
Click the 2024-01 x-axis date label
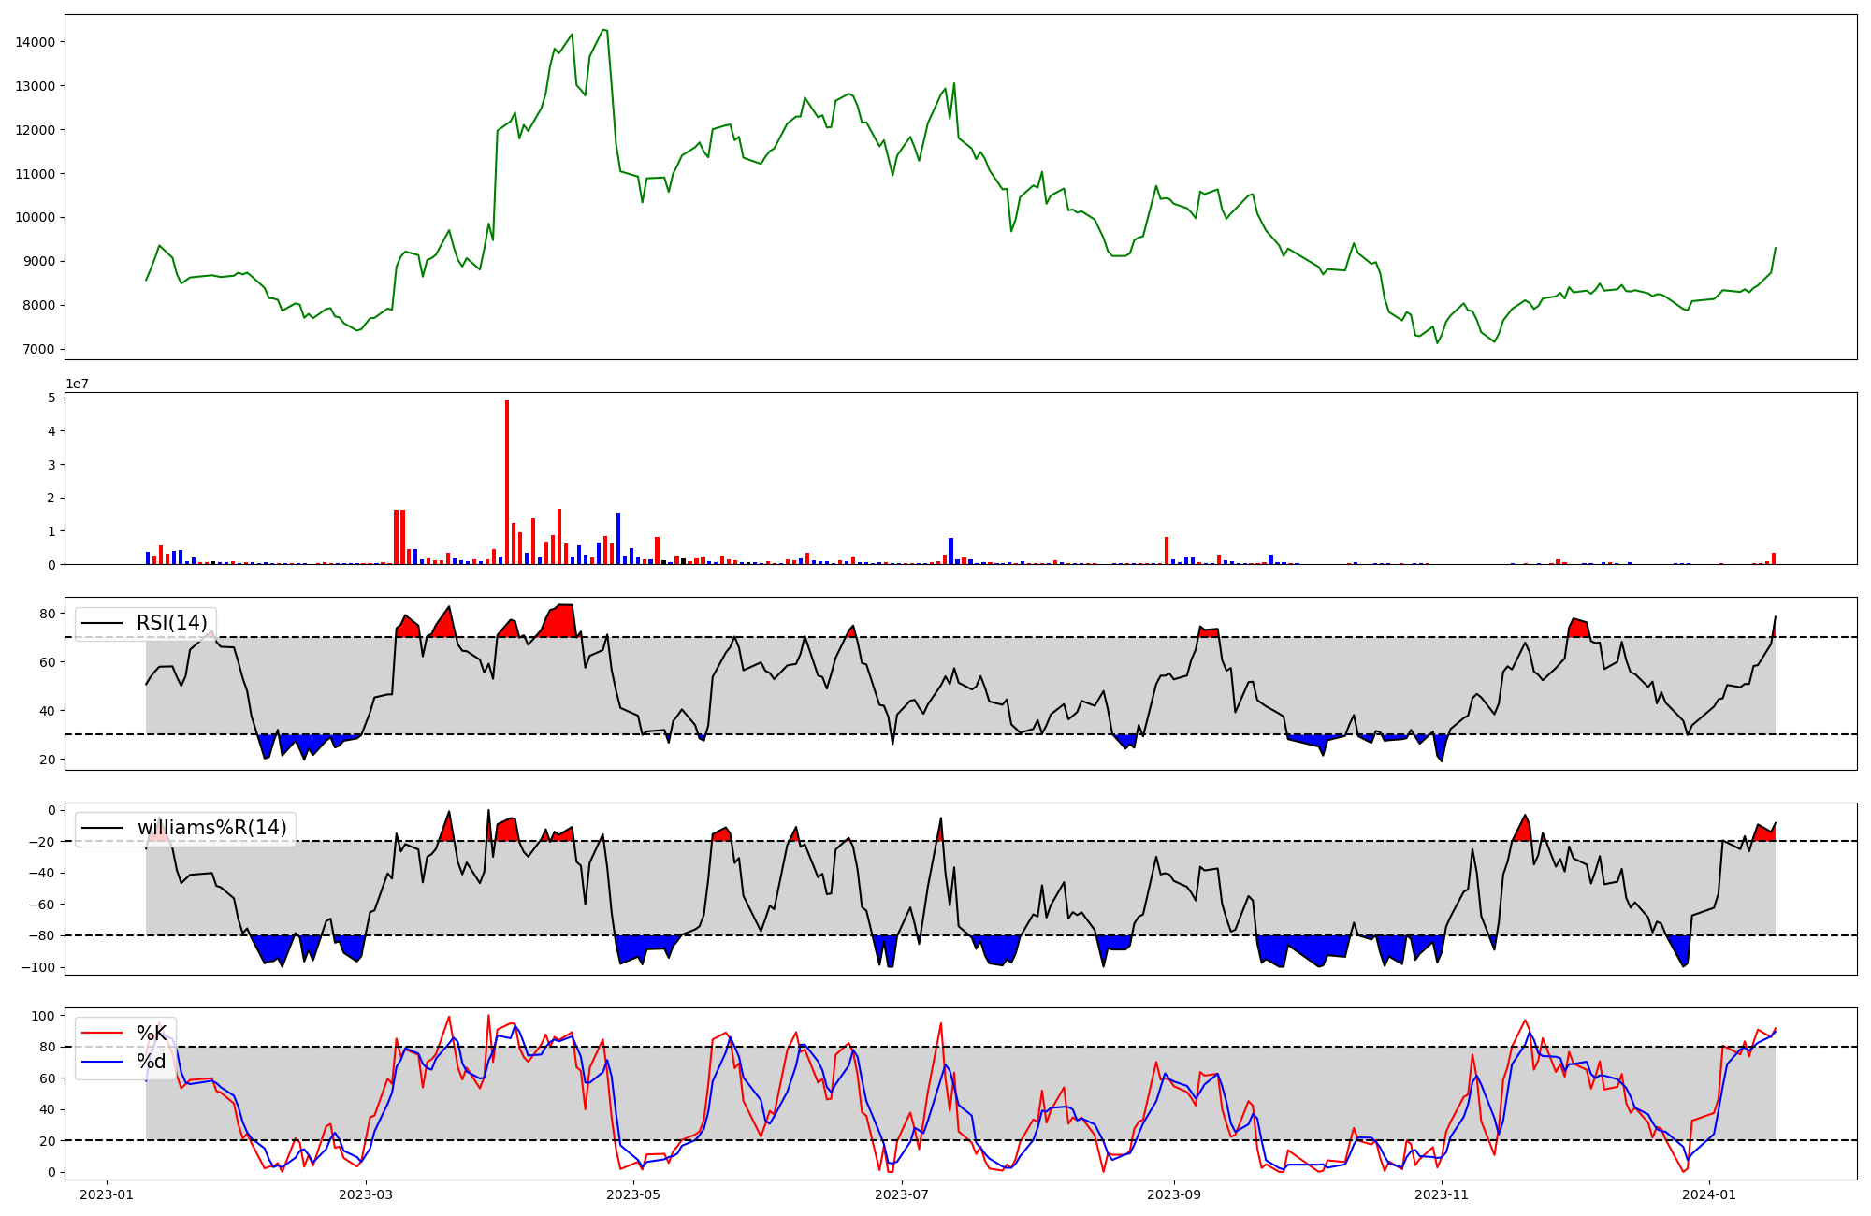[x=1709, y=1194]
